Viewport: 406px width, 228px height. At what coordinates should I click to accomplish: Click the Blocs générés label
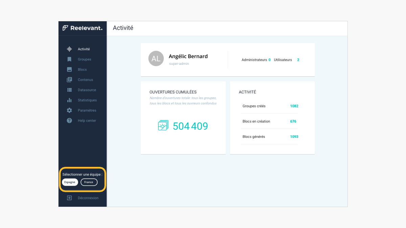click(x=254, y=137)
